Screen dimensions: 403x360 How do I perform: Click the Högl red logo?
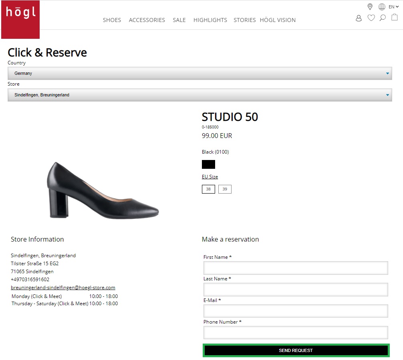[20, 19]
